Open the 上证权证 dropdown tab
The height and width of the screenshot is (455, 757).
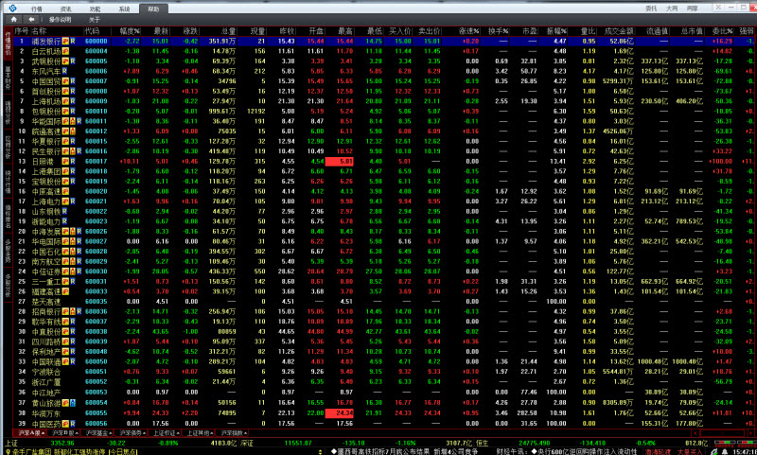click(x=167, y=433)
